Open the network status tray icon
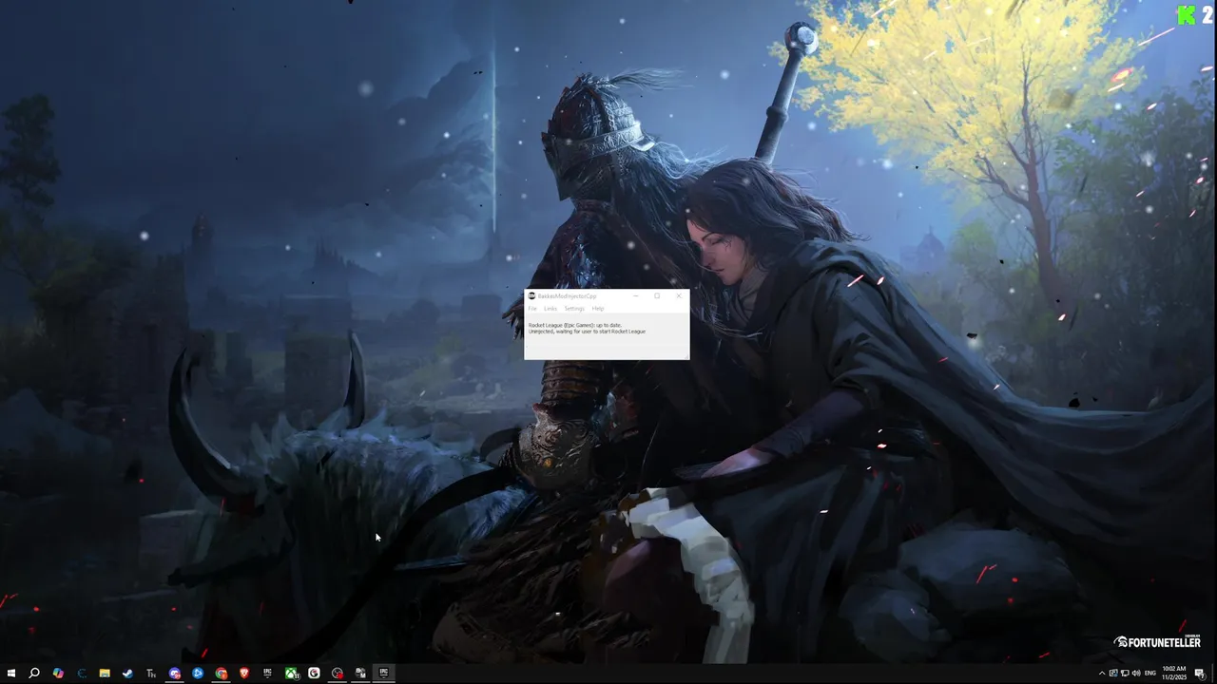 [1125, 674]
